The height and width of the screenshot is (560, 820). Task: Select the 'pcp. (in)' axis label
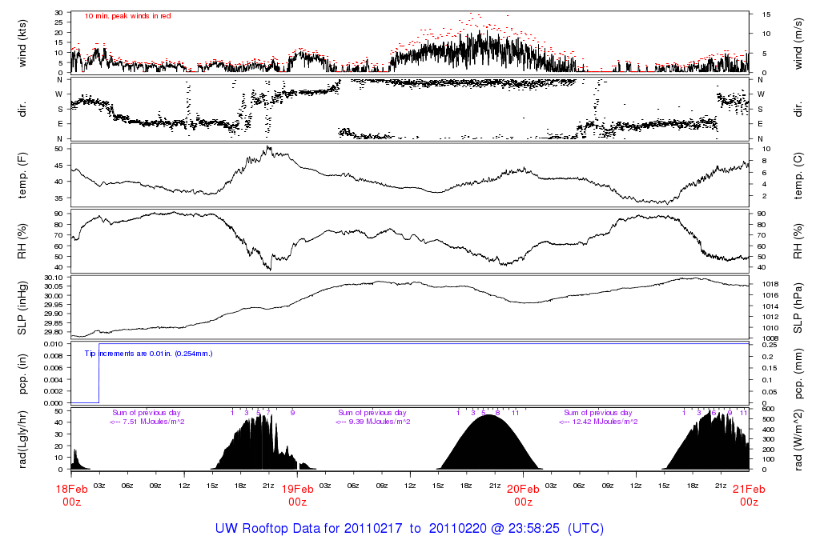(22, 374)
